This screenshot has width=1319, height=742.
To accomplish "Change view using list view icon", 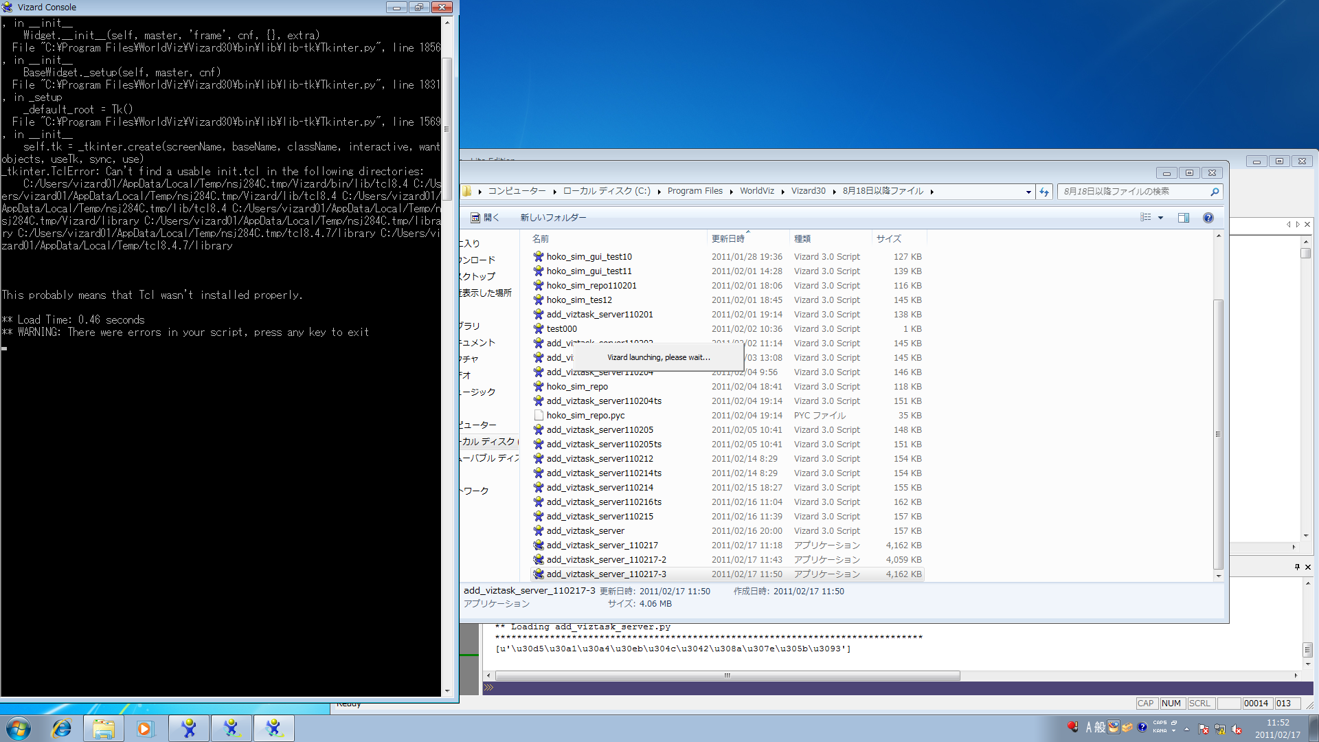I will [1145, 218].
